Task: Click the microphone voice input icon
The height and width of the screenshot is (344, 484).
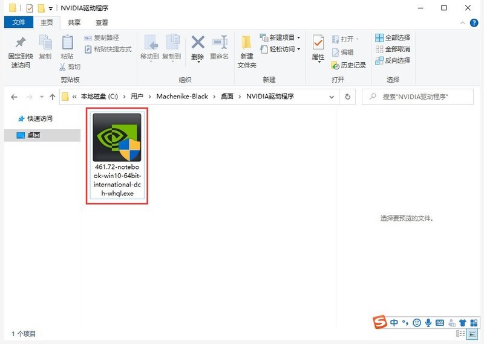Action: (428, 322)
